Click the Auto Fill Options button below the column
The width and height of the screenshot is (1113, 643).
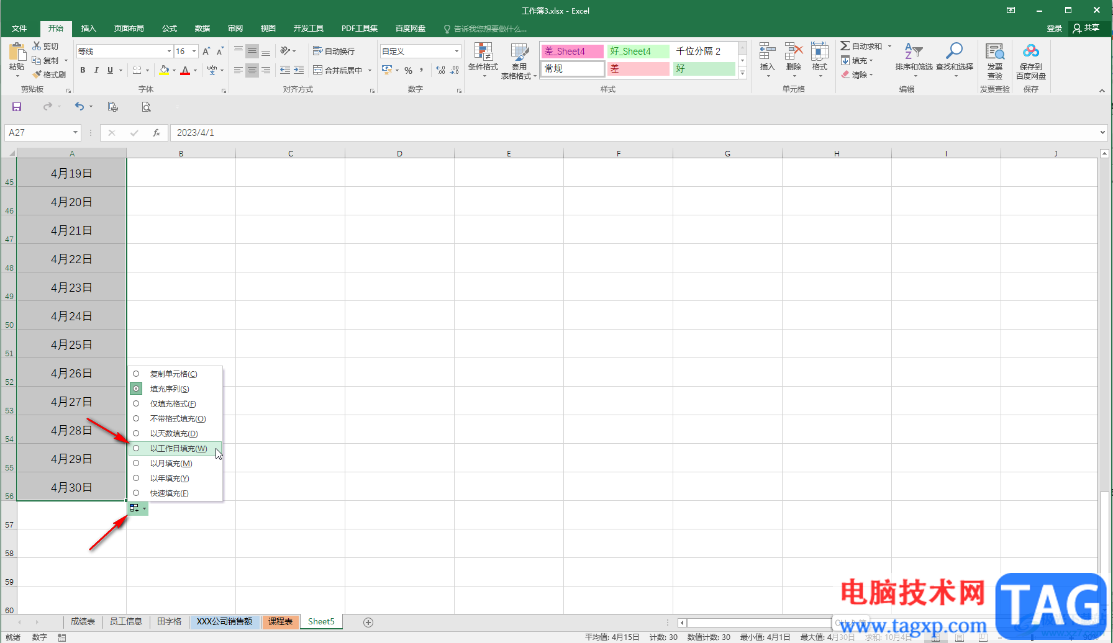[x=138, y=508]
